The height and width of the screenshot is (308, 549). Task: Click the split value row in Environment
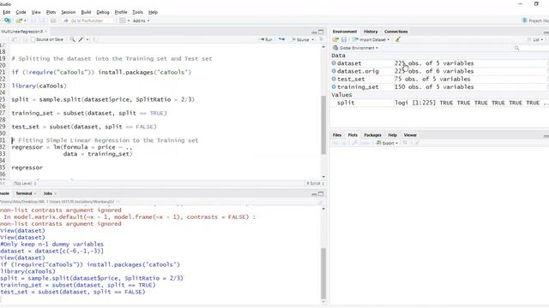(439, 103)
